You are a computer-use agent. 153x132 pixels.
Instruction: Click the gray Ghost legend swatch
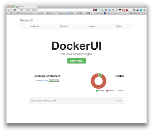coord(117,91)
